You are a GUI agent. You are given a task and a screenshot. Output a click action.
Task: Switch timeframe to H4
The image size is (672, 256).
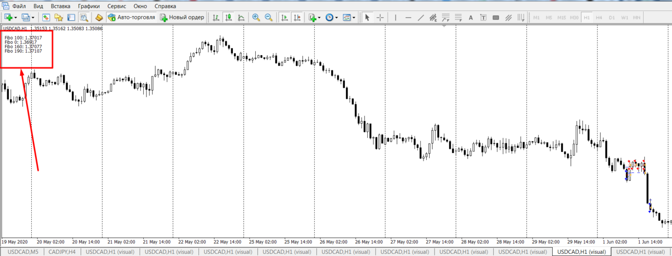pyautogui.click(x=599, y=18)
